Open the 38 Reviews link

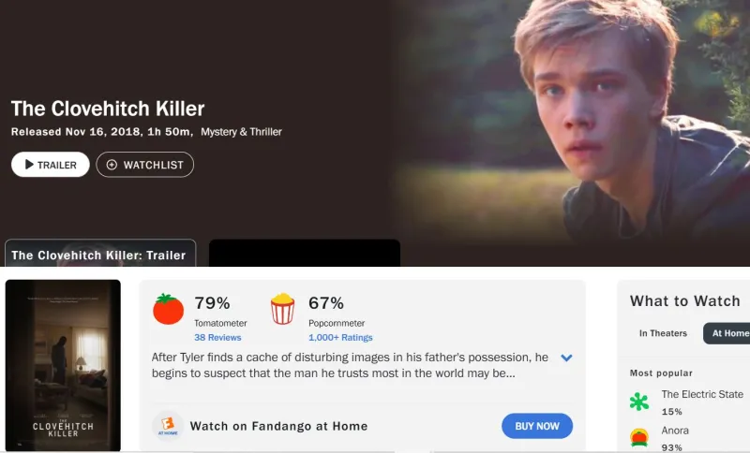[217, 338]
